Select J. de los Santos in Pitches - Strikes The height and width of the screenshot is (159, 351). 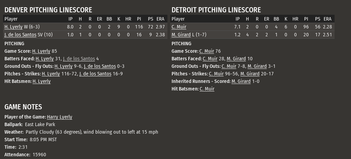coord(95,74)
